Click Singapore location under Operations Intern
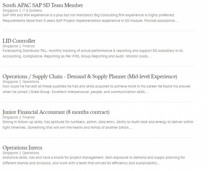The width and height of the screenshot is (208, 171). click(x=10, y=153)
